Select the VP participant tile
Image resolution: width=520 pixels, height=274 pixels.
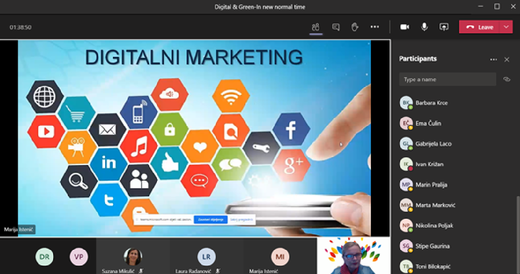click(79, 257)
